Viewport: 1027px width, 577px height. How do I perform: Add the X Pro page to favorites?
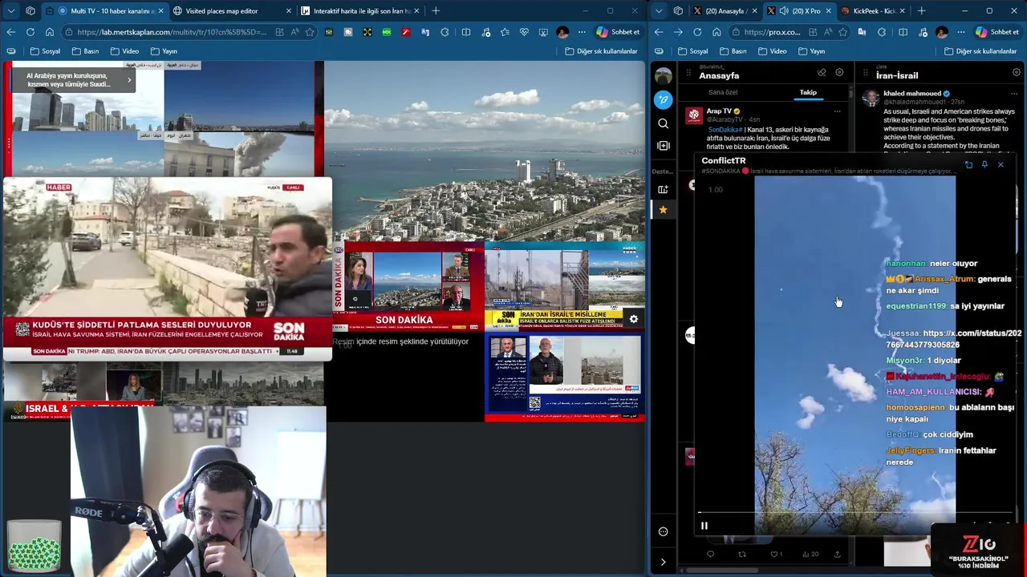[x=842, y=32]
